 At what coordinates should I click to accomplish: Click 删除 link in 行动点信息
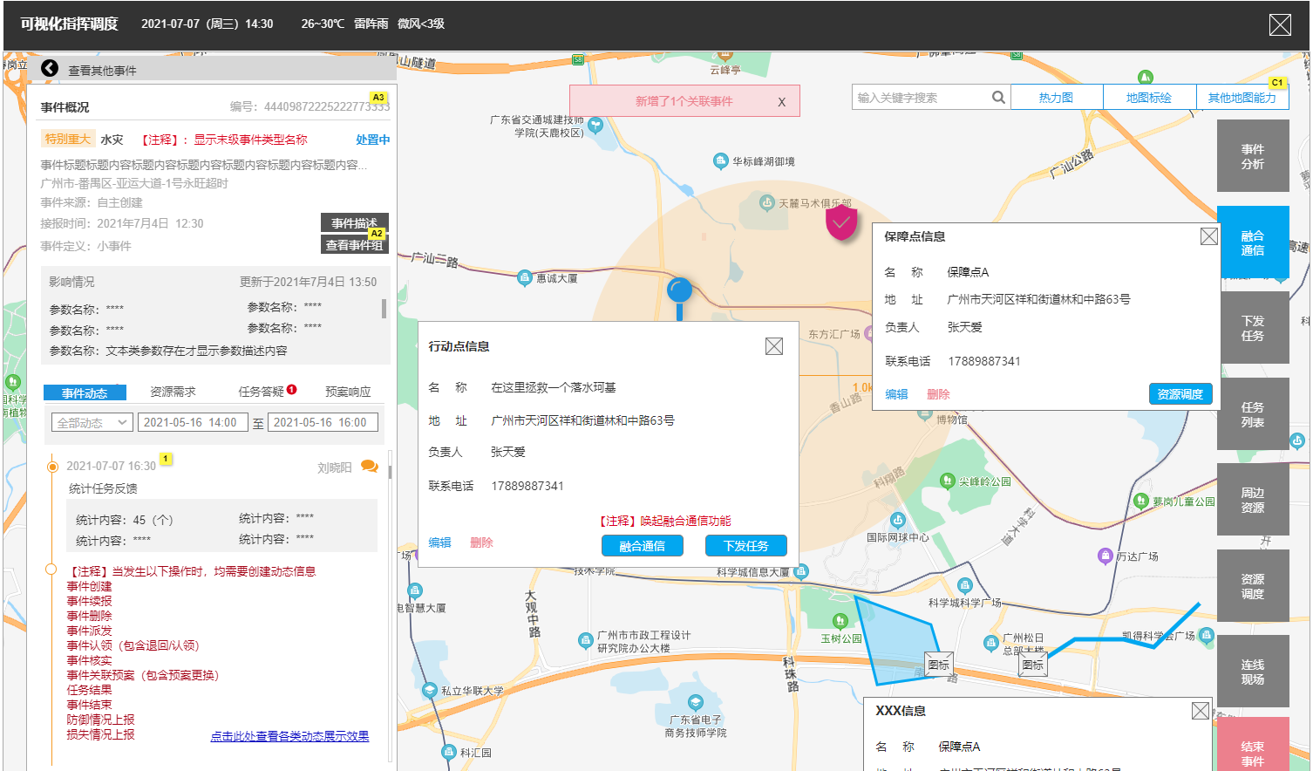pos(482,542)
